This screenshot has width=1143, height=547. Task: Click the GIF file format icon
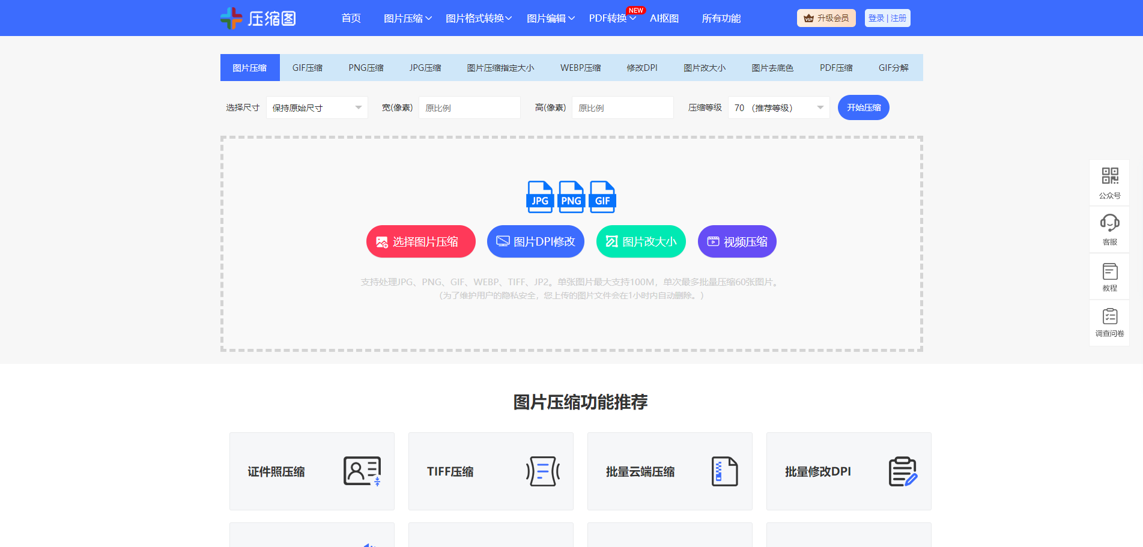point(602,197)
